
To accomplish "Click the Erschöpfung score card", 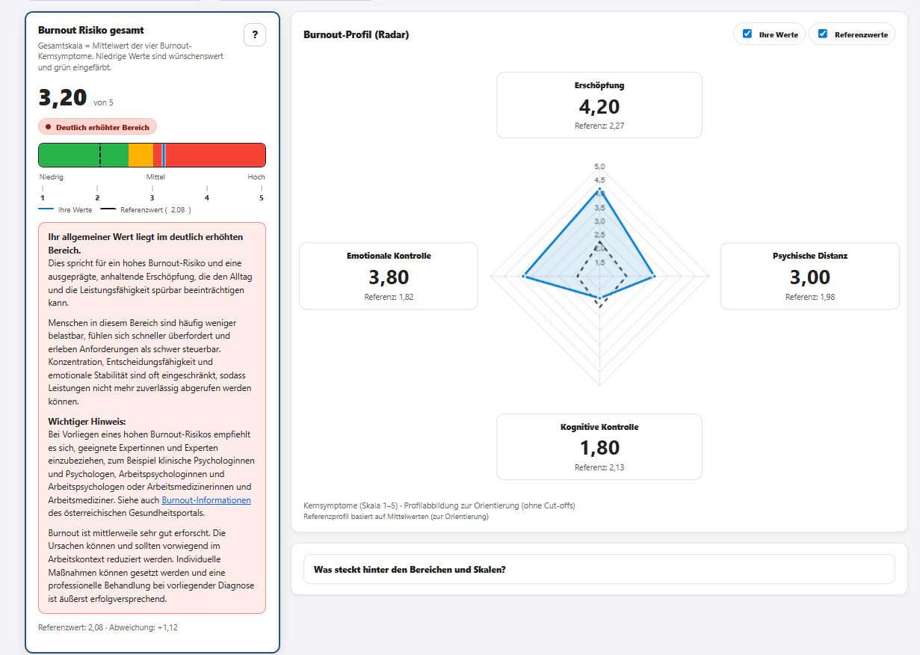I will 599,105.
